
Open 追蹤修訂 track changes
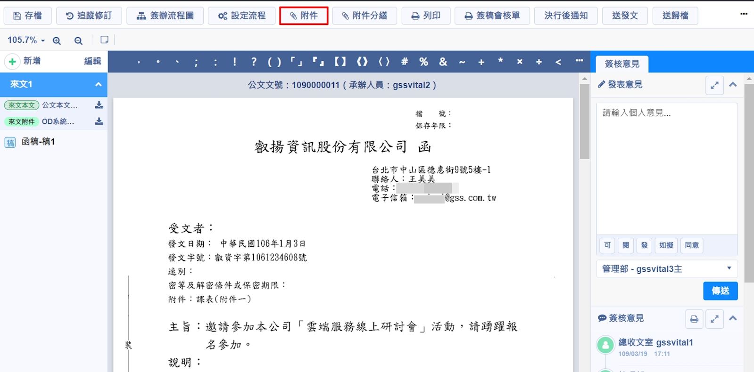(89, 16)
